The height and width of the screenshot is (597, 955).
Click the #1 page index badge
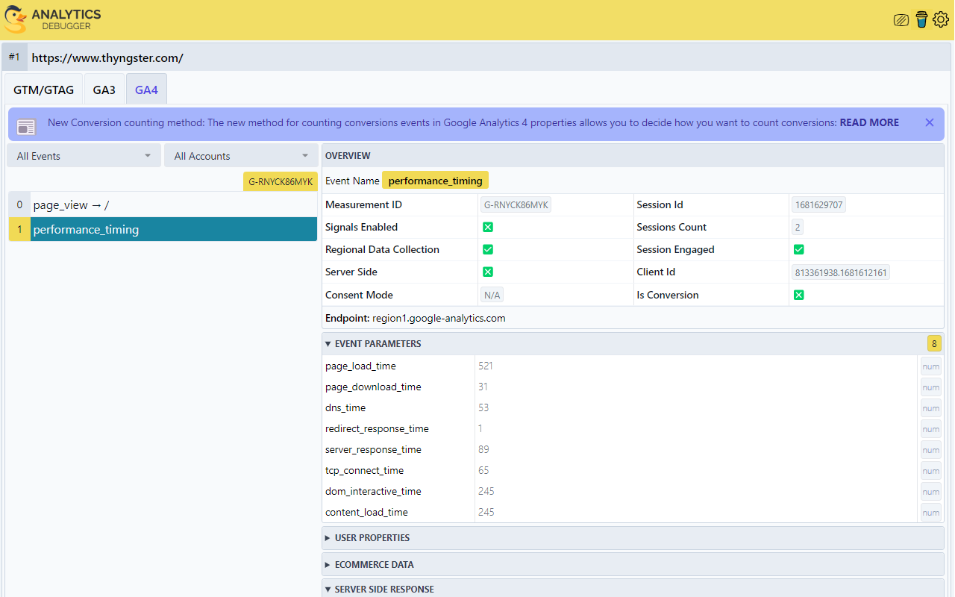(15, 57)
